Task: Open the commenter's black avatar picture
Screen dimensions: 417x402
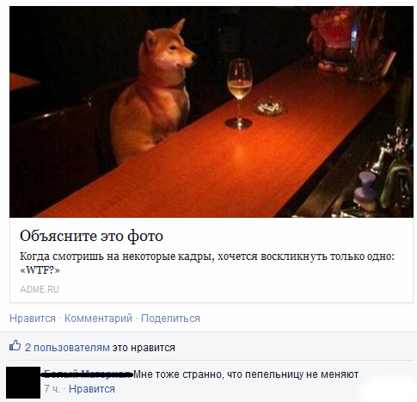Action: click(23, 382)
